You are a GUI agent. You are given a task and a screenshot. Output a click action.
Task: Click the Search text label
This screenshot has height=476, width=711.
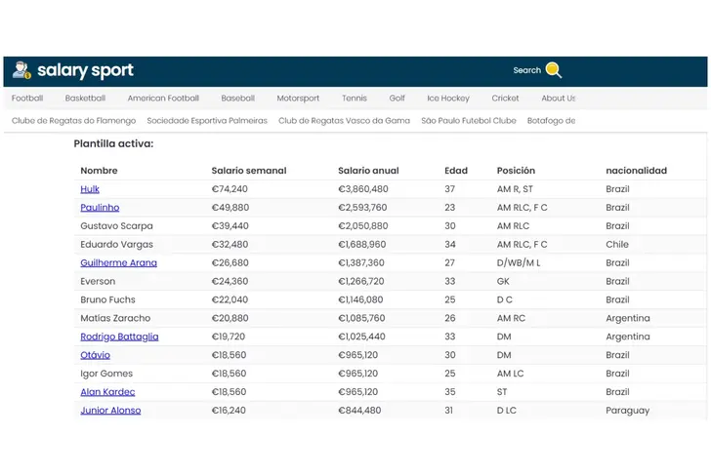(526, 70)
